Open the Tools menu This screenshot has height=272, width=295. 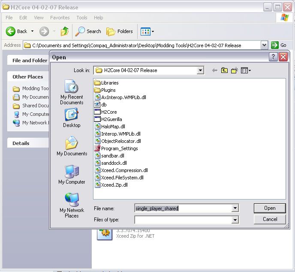coord(82,18)
